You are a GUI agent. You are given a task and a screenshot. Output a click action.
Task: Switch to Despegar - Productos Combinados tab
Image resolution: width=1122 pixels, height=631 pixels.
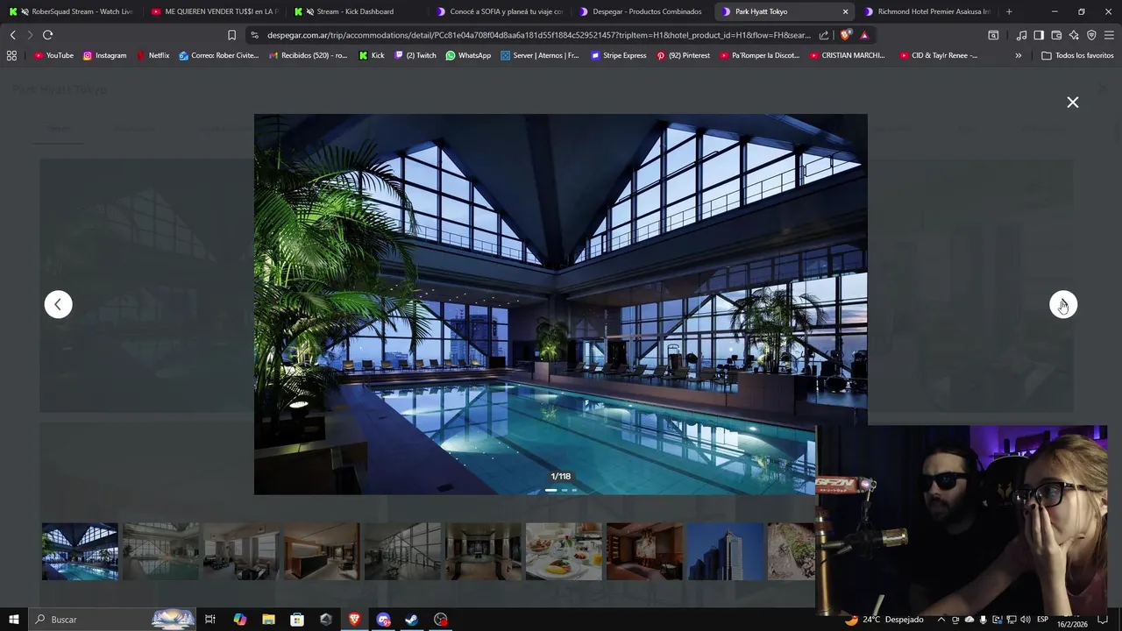pyautogui.click(x=643, y=11)
